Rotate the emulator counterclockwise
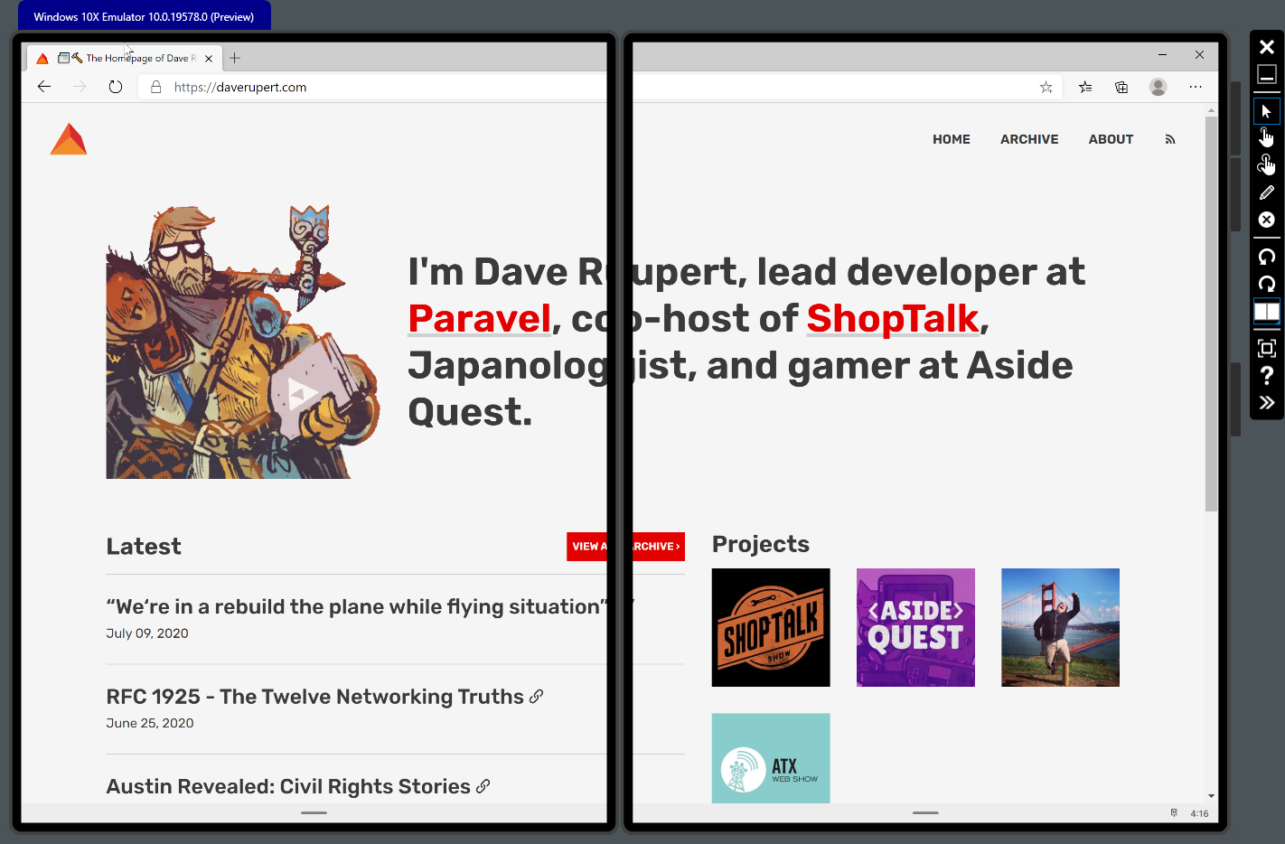This screenshot has height=844, width=1285. click(x=1266, y=257)
